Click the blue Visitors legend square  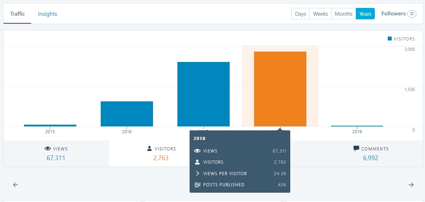click(390, 39)
